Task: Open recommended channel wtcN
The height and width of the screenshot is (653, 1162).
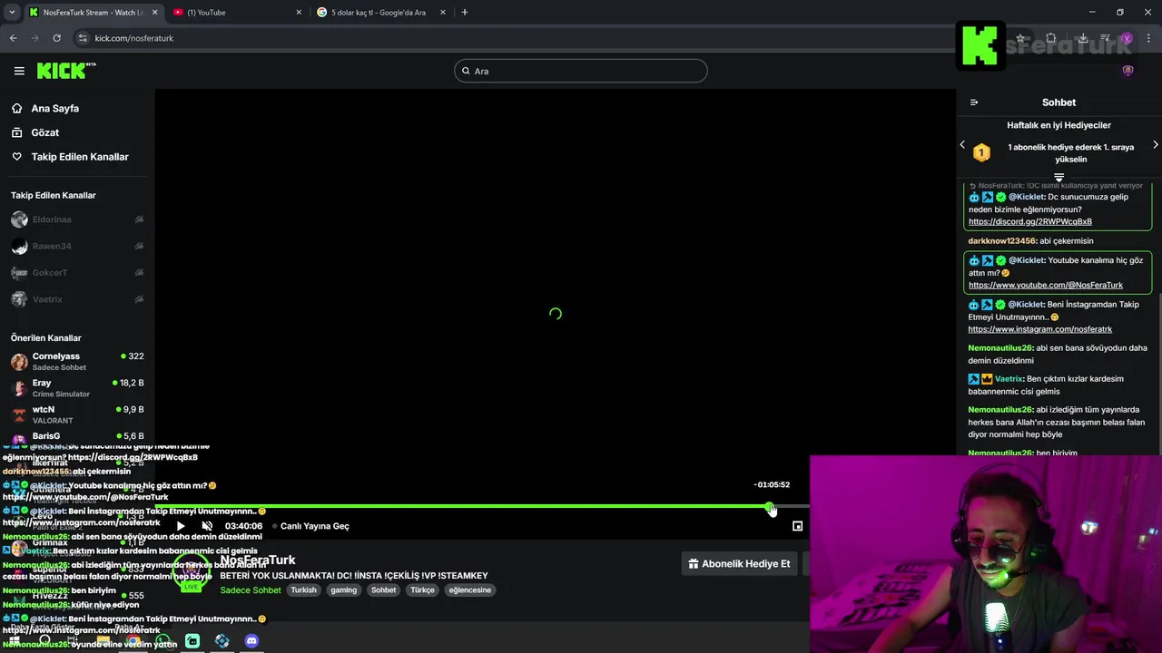Action: (x=77, y=414)
